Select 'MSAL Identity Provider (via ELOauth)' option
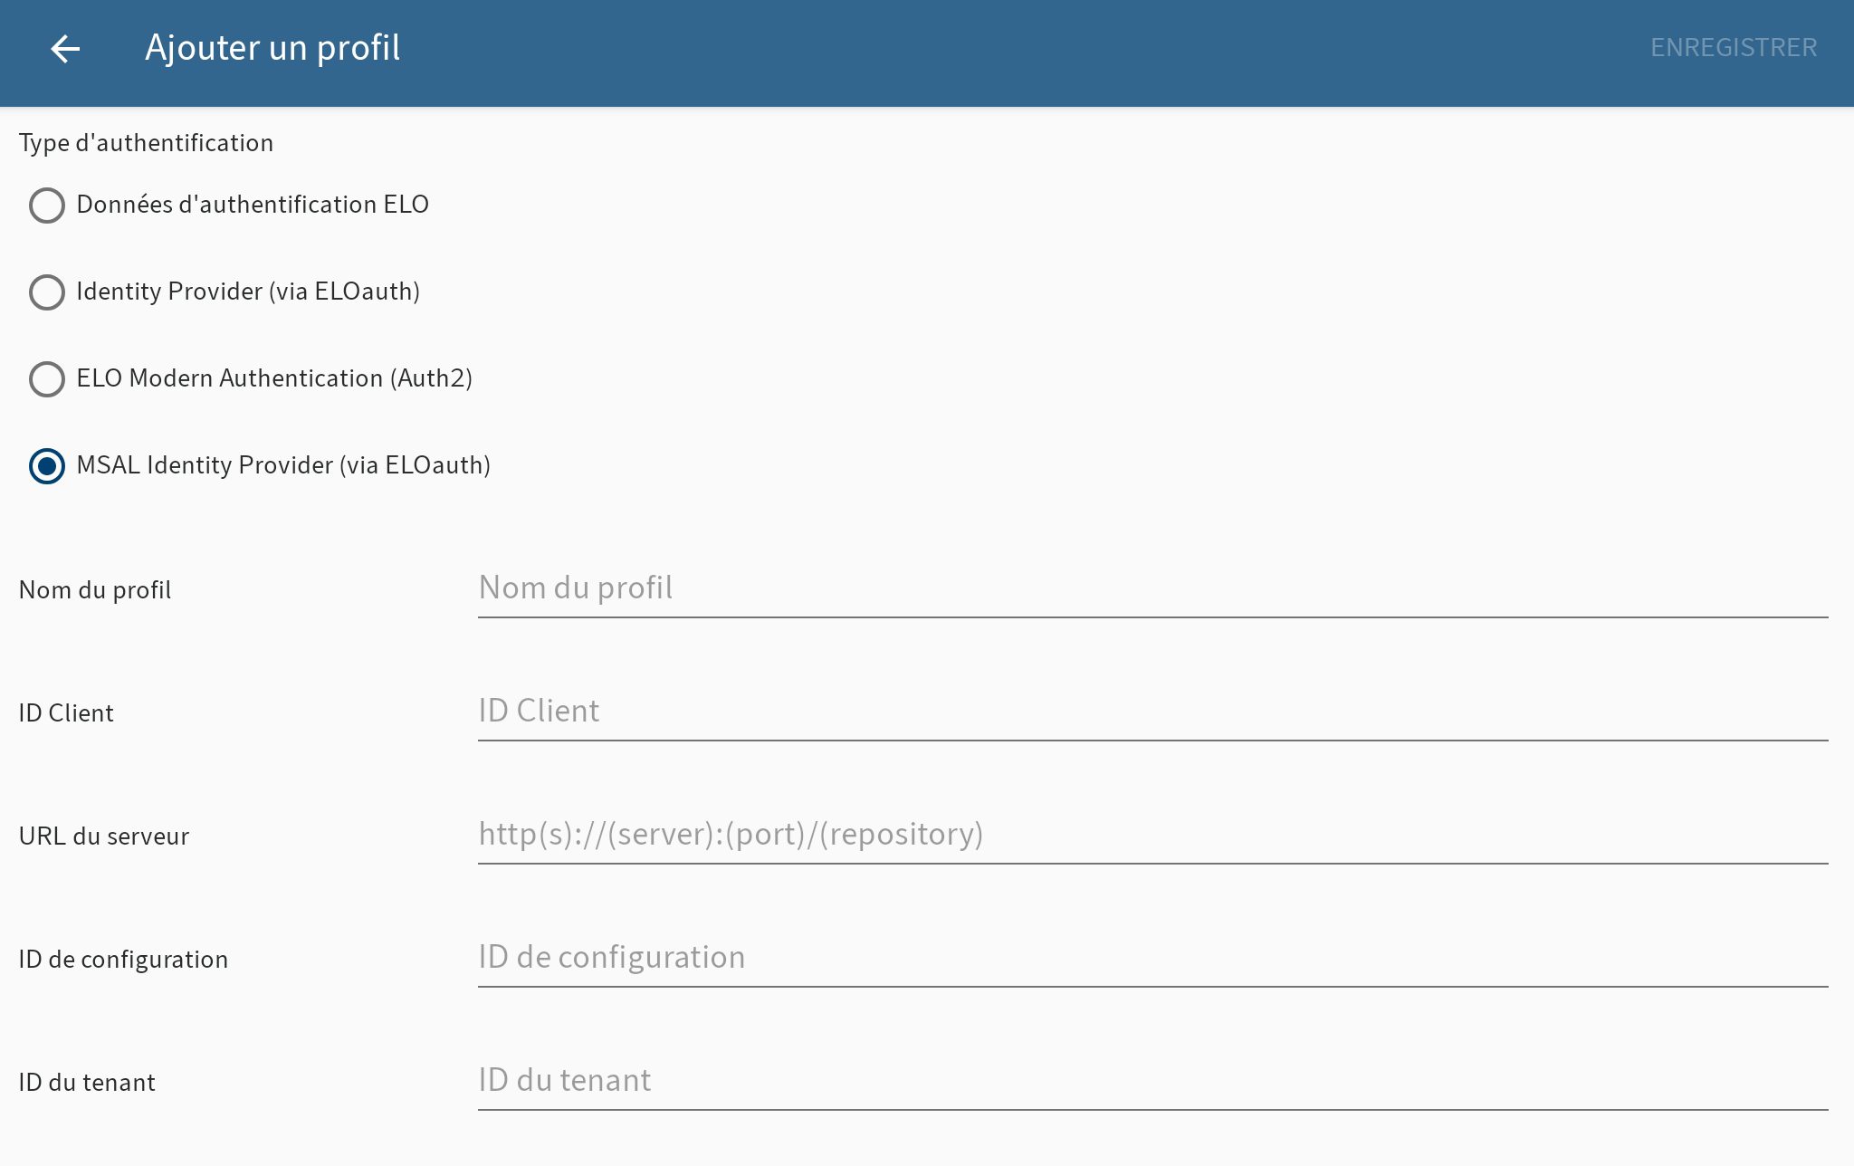Viewport: 1854px width, 1166px height. (x=46, y=466)
